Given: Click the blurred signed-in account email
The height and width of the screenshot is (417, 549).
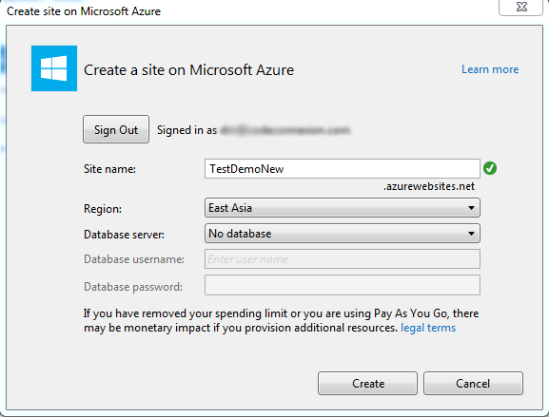Looking at the screenshot, I should tap(285, 130).
